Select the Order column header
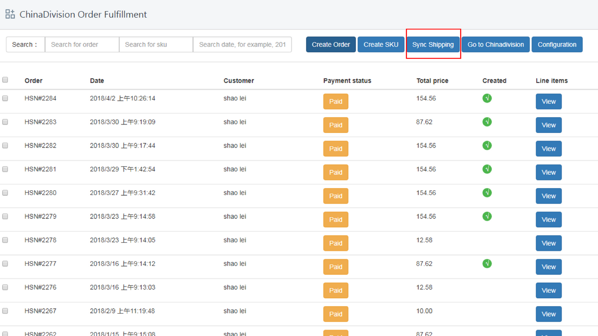 [x=33, y=80]
